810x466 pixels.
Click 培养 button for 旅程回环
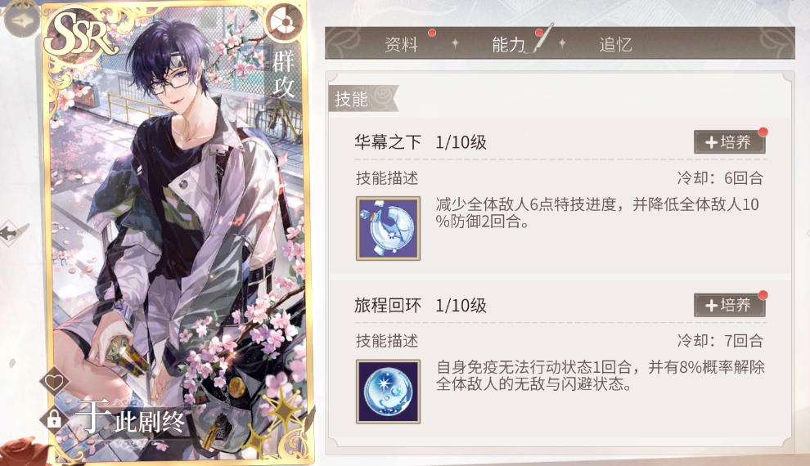coord(730,305)
